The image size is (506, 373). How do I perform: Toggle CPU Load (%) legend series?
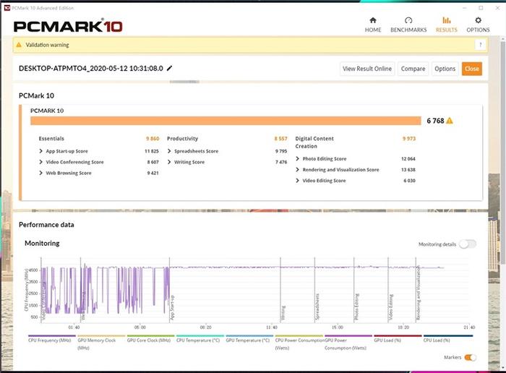[x=447, y=338]
